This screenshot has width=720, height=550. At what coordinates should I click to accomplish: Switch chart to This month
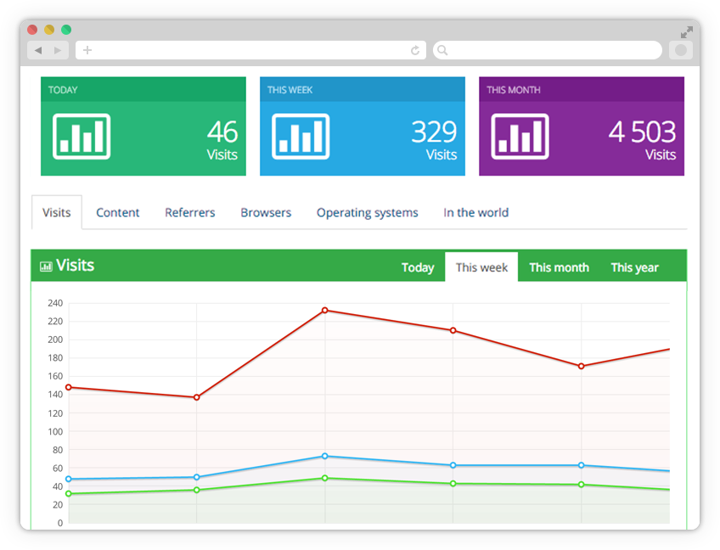559,267
